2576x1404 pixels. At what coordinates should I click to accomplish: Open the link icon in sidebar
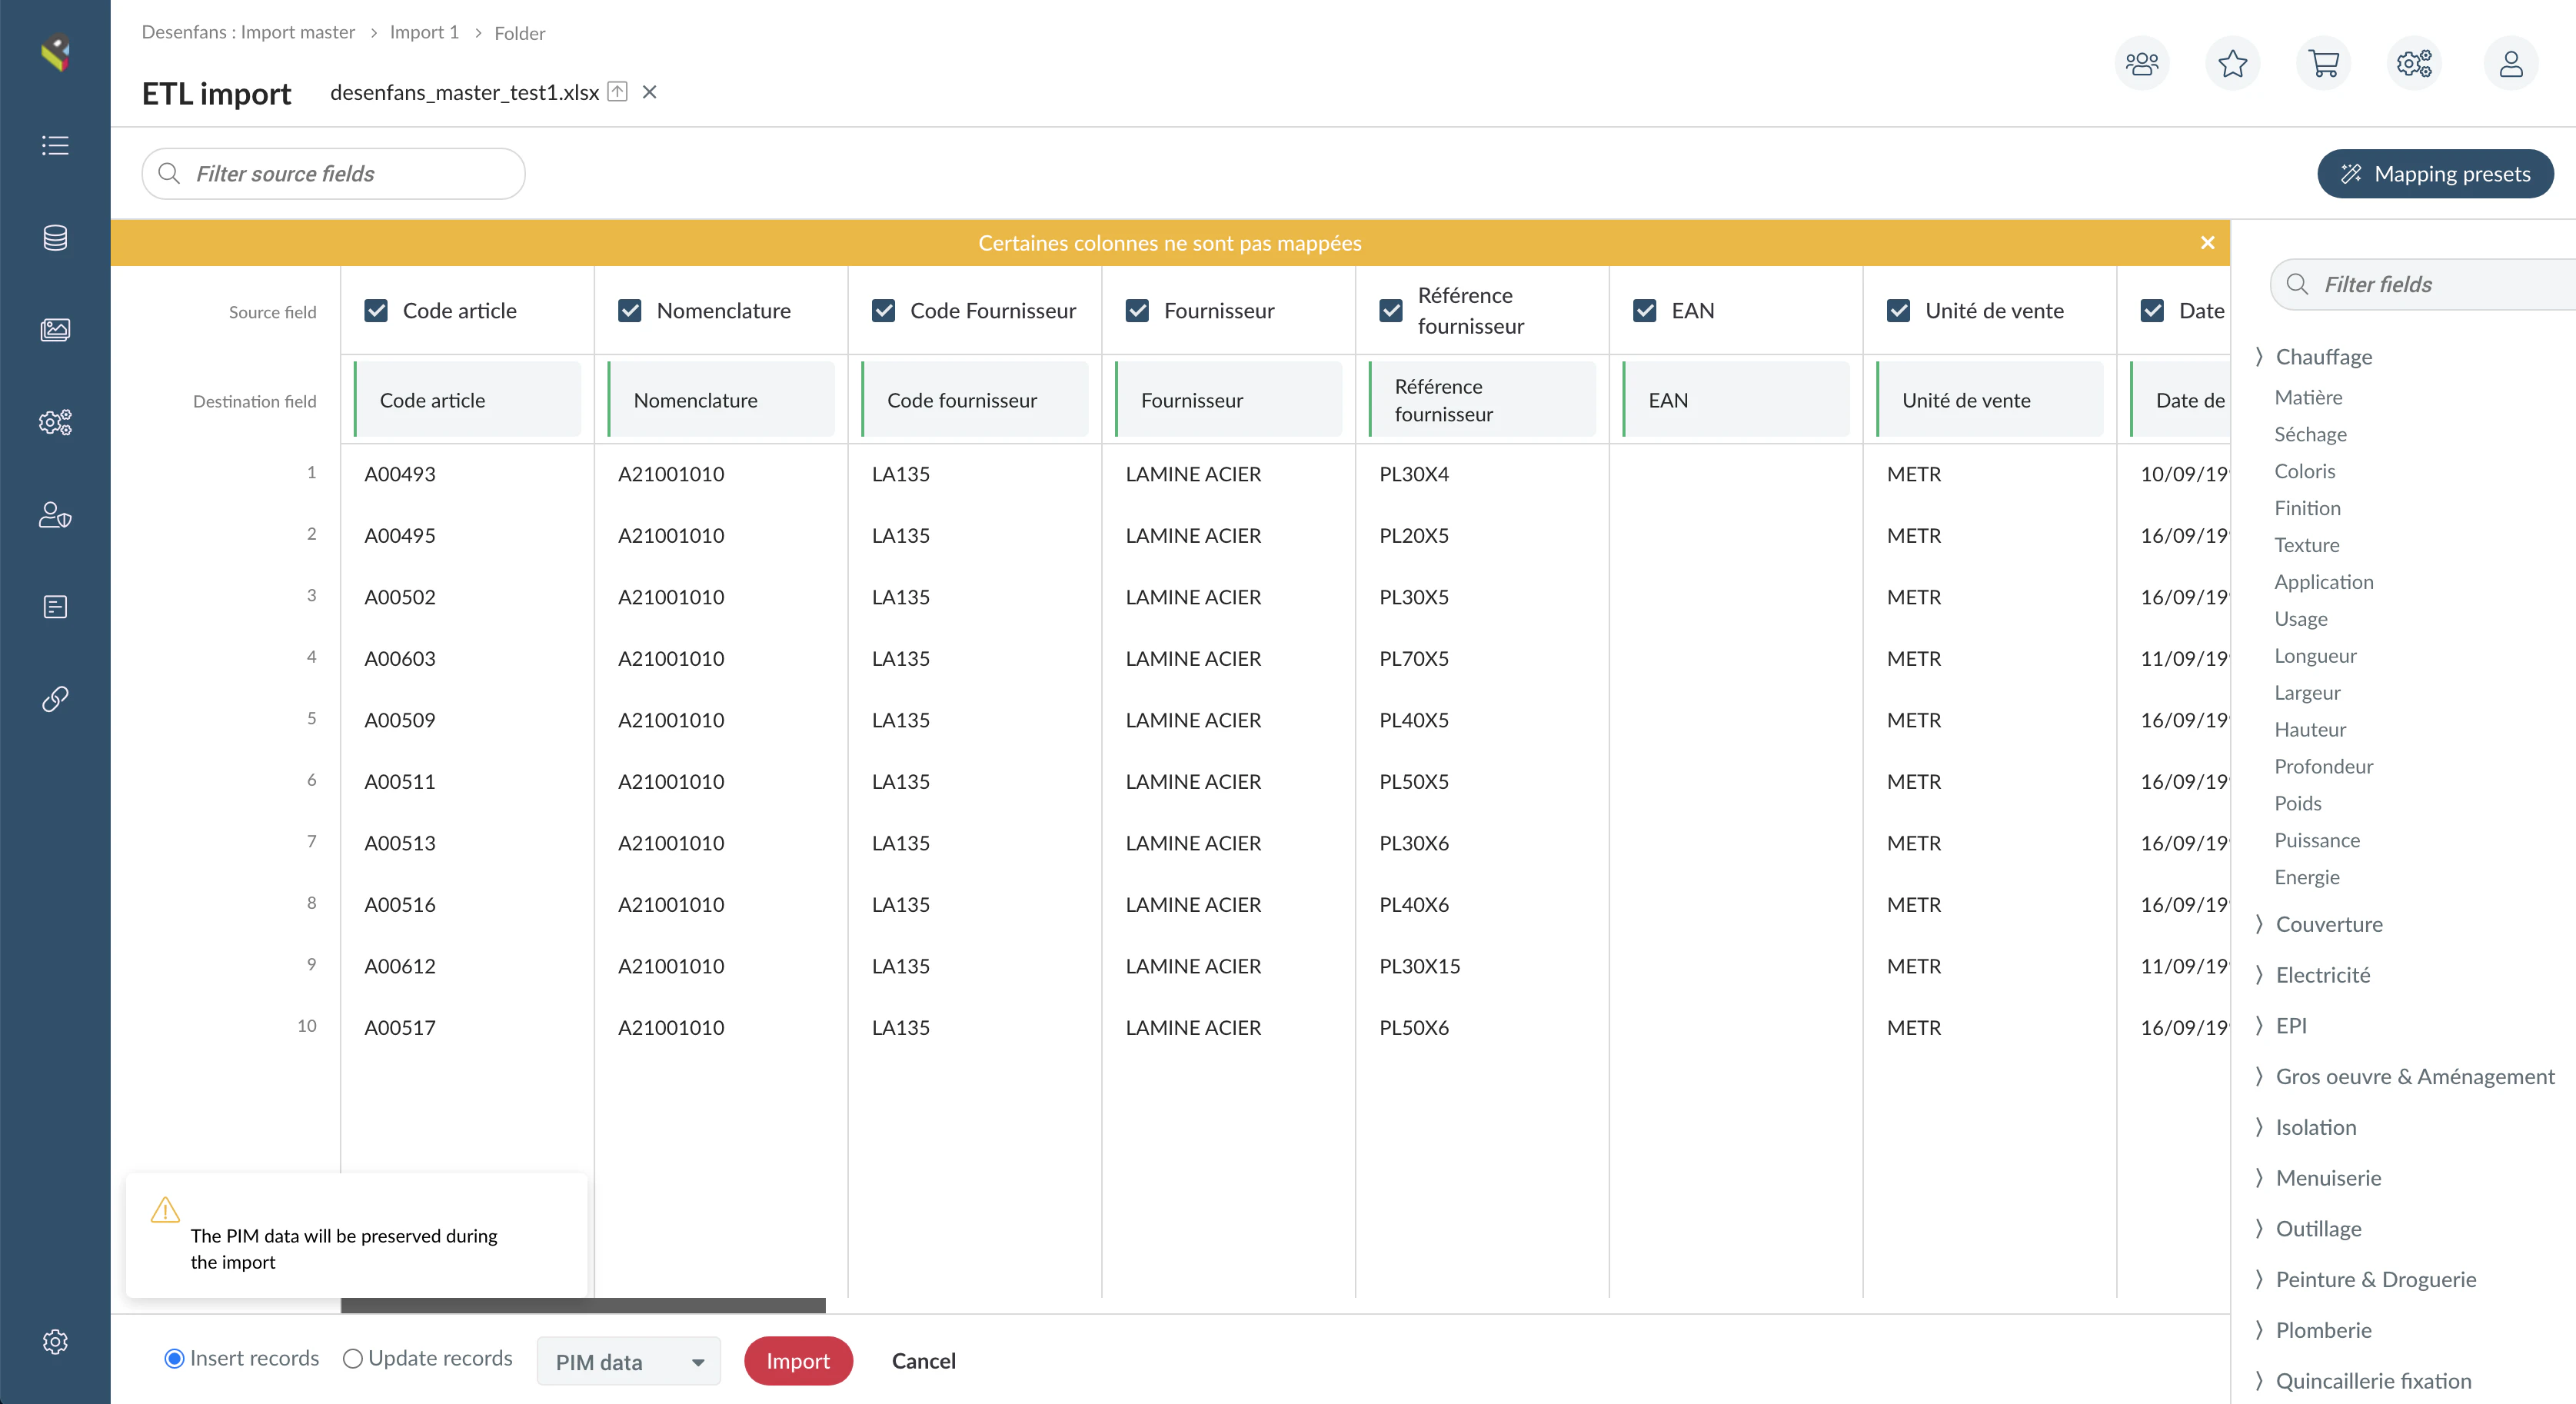click(55, 698)
